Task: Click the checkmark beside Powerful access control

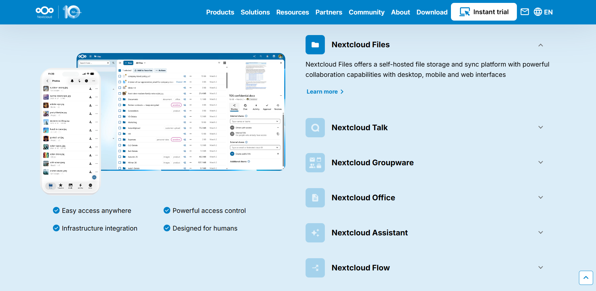Action: coord(167,210)
